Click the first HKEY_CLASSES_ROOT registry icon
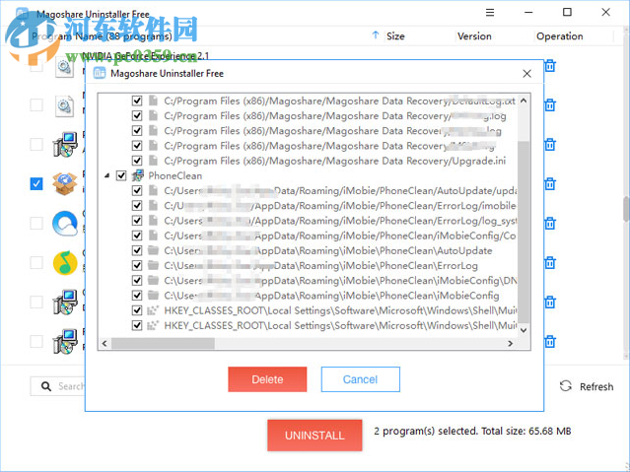Viewport: 630px width, 472px height. [153, 310]
